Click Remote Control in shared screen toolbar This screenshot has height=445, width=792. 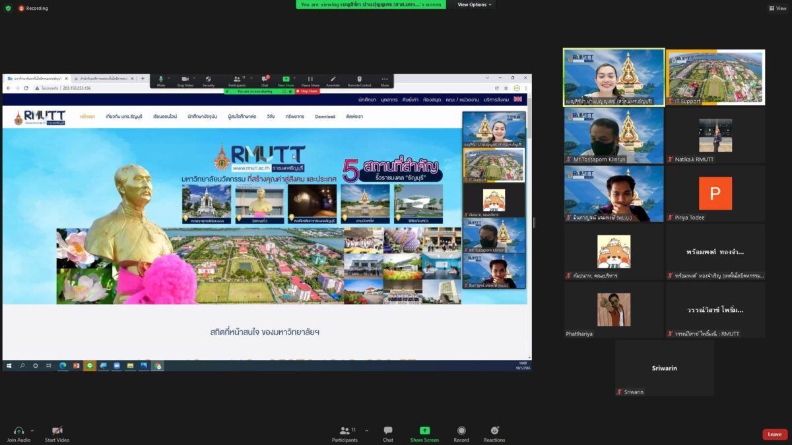point(359,81)
